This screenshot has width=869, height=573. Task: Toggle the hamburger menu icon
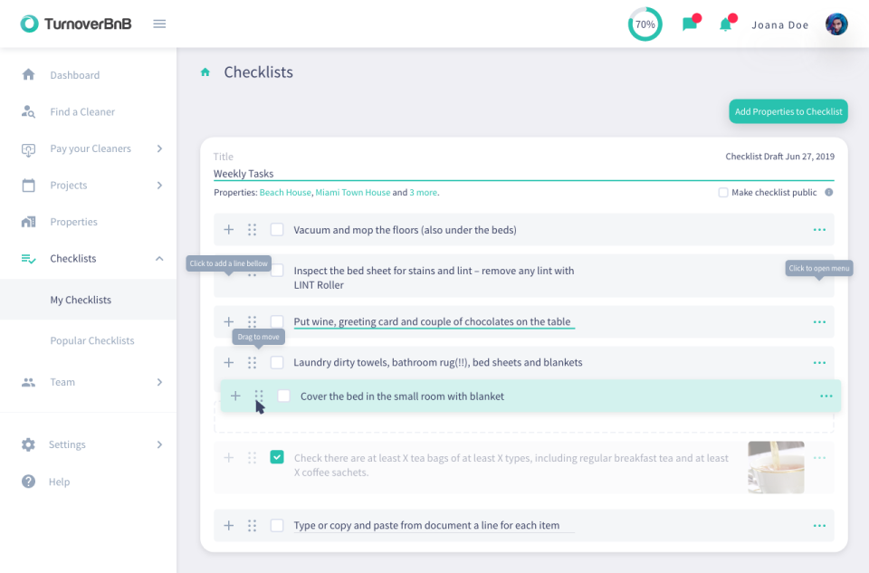159,24
